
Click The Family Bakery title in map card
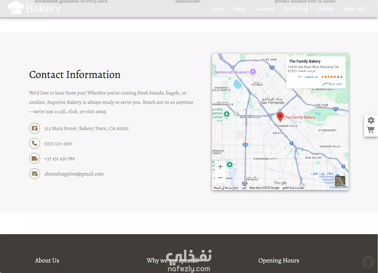[305, 61]
